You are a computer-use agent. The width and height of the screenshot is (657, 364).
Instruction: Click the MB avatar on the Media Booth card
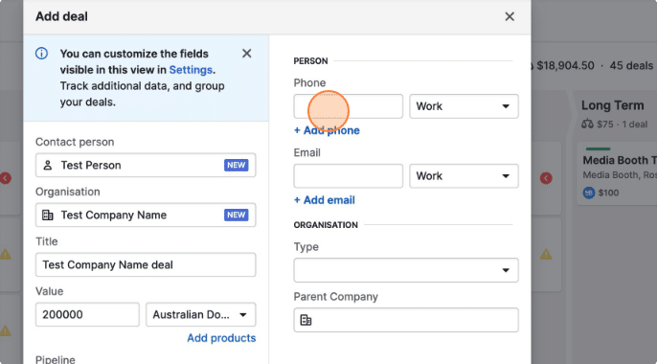(589, 193)
